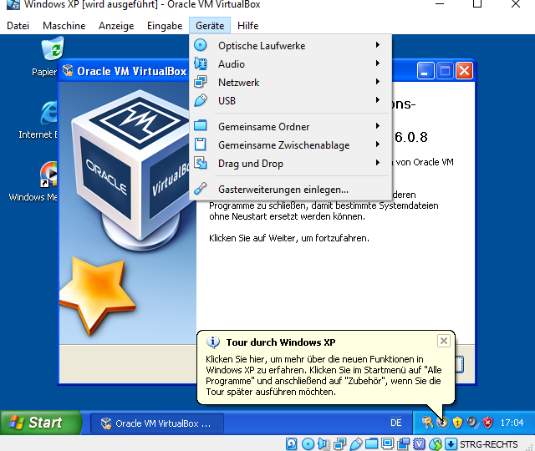Image resolution: width=535 pixels, height=451 pixels.
Task: Close the Tour durch Windows XP balloon
Action: point(444,341)
